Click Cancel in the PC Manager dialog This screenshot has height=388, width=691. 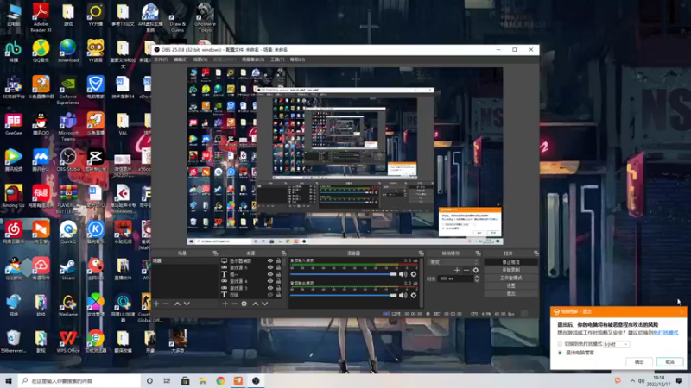669,362
